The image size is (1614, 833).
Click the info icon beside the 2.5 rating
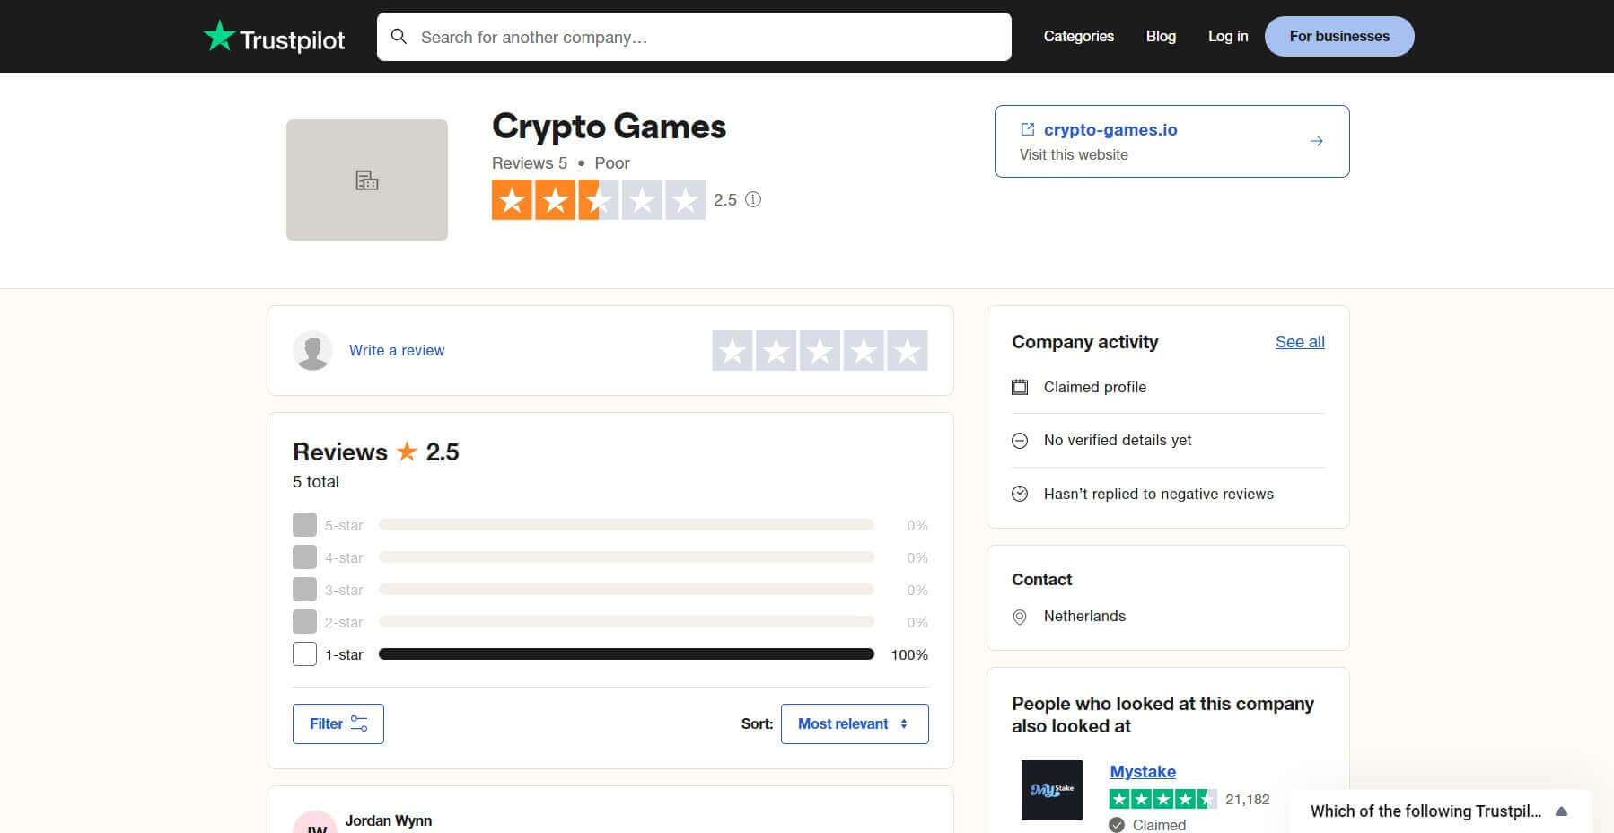[753, 199]
